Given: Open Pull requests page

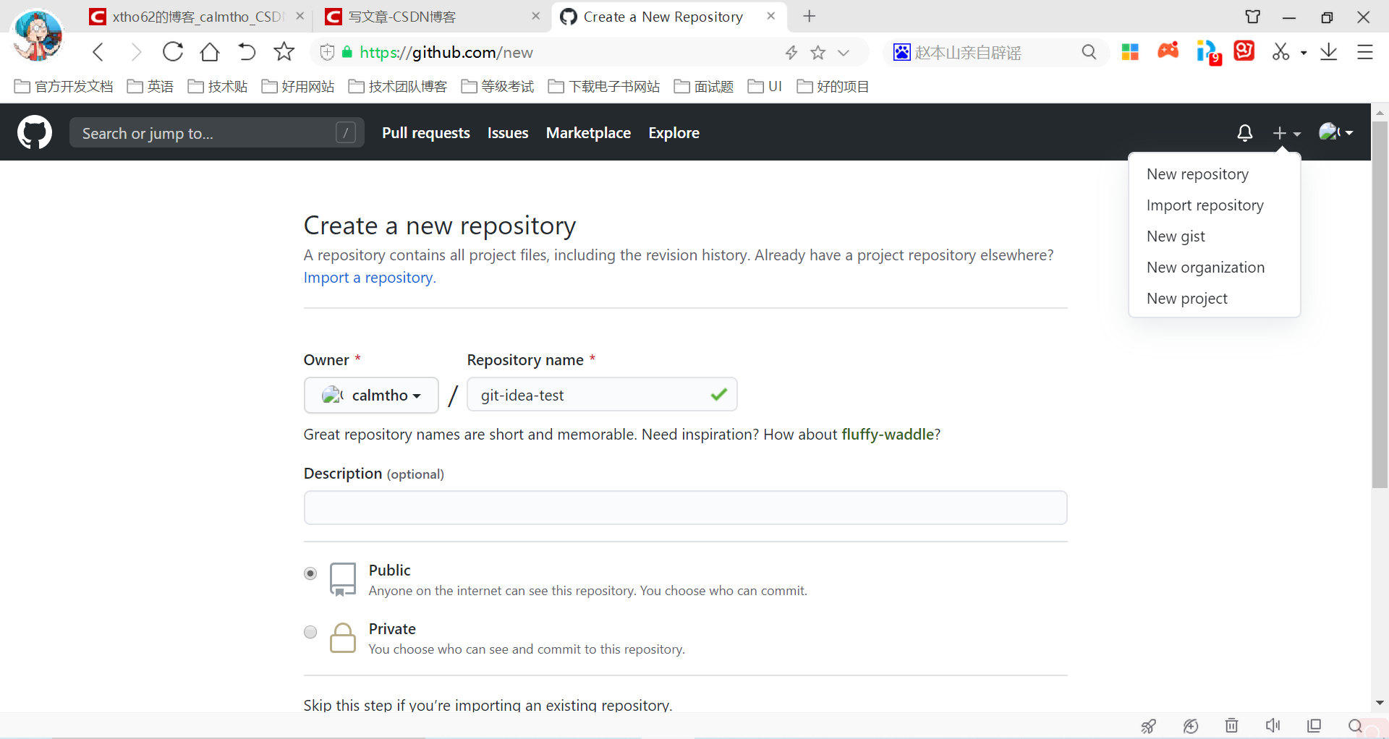Looking at the screenshot, I should (x=426, y=133).
